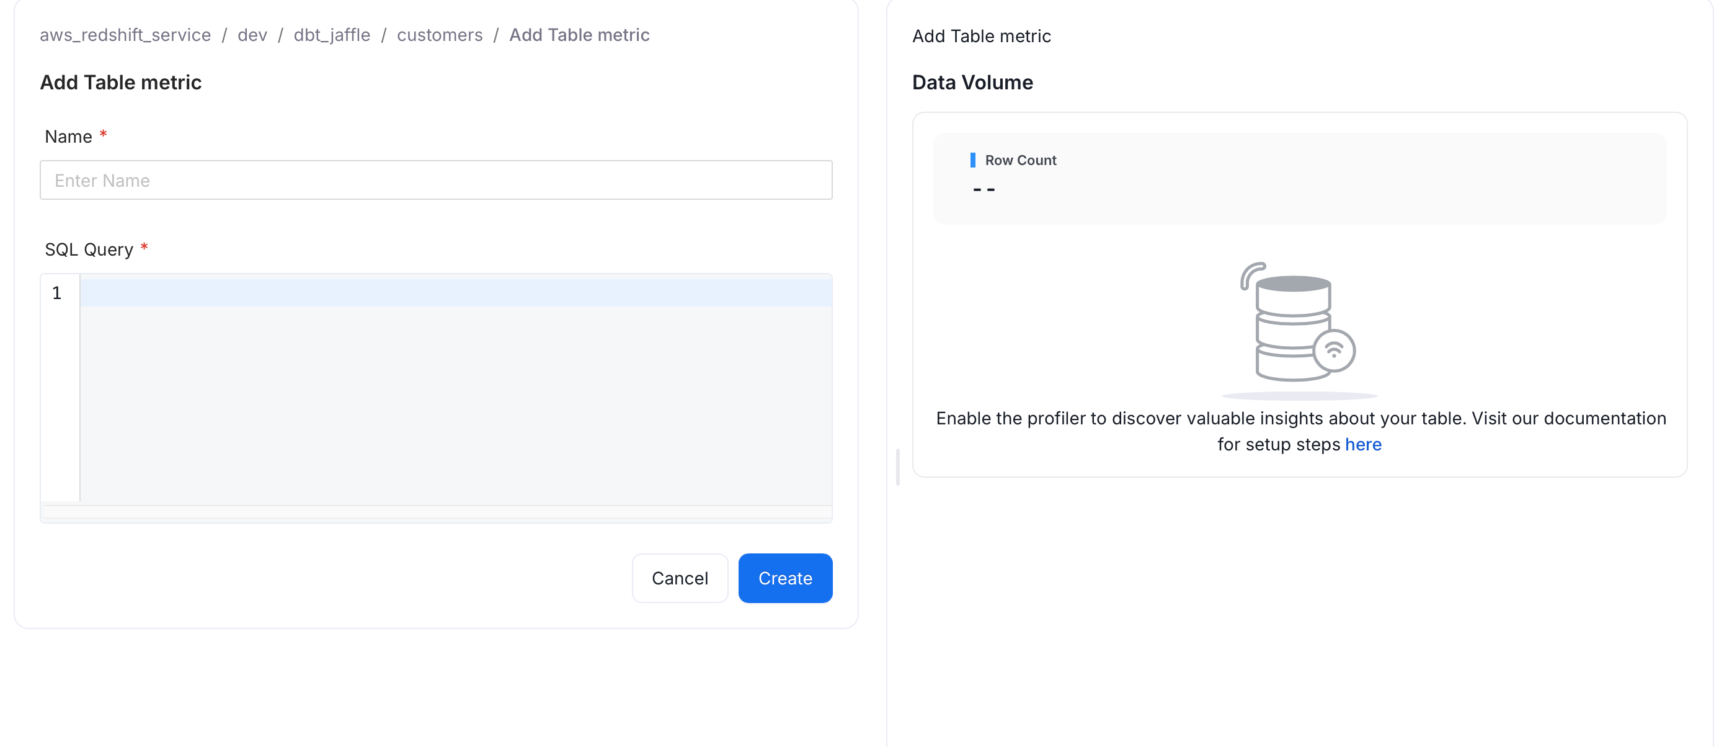The height and width of the screenshot is (747, 1719).
Task: Go to dev database breadcrumb
Action: (252, 35)
